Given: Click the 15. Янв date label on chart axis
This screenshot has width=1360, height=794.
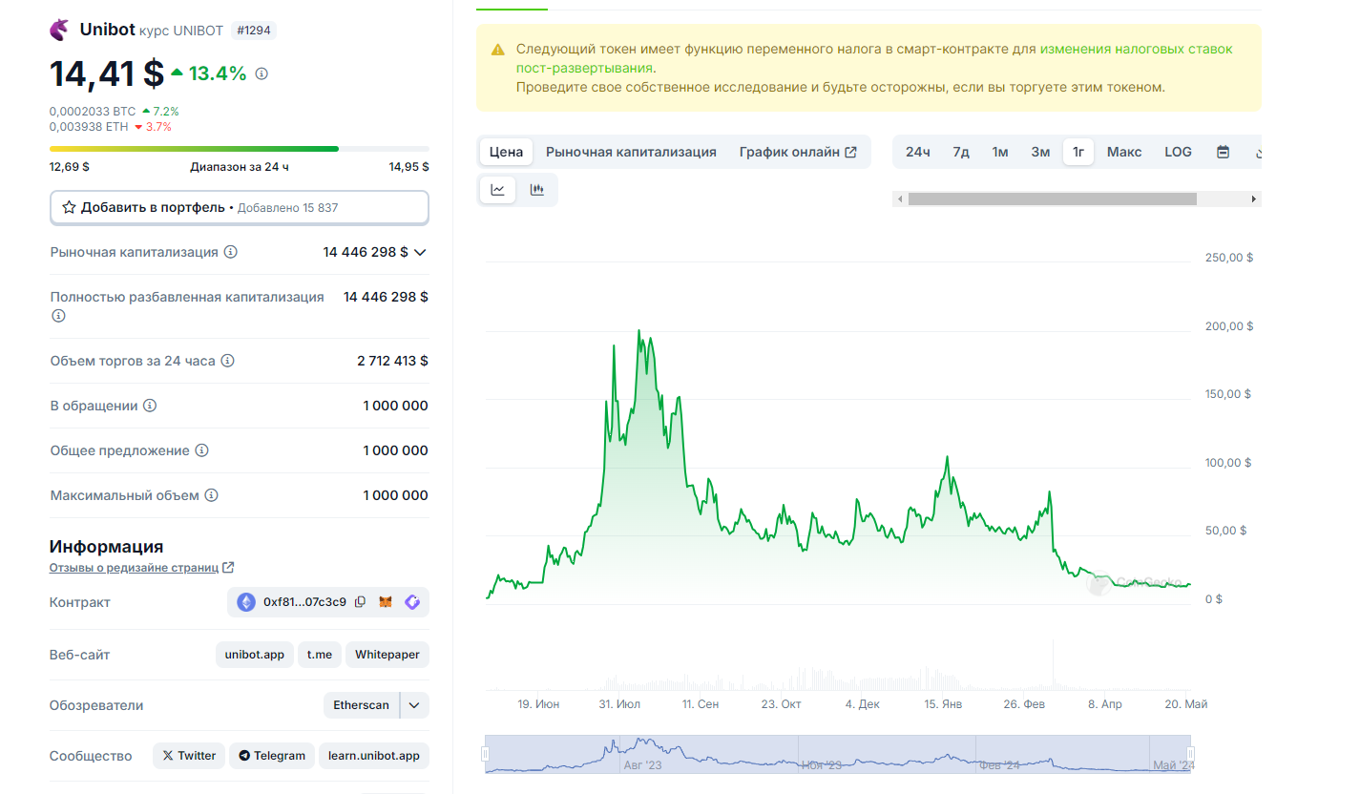Looking at the screenshot, I should click(943, 704).
